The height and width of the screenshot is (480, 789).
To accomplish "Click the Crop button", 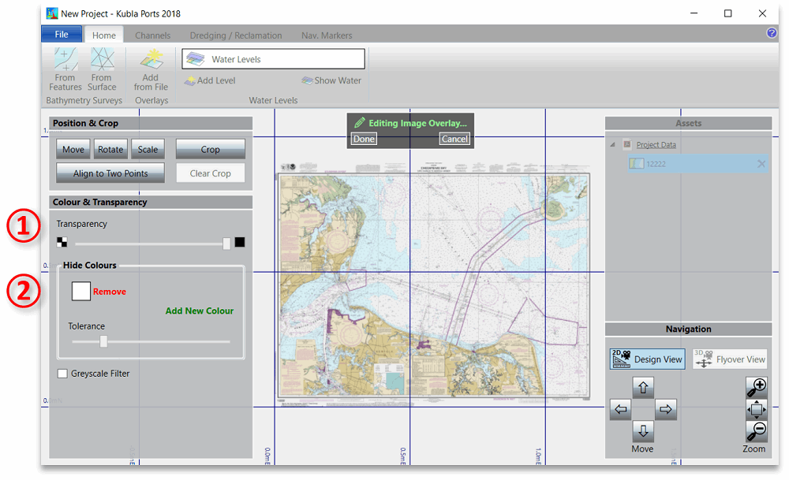I will coord(211,149).
